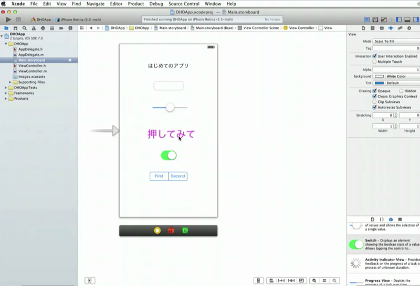Open the Product menu

(136, 4)
